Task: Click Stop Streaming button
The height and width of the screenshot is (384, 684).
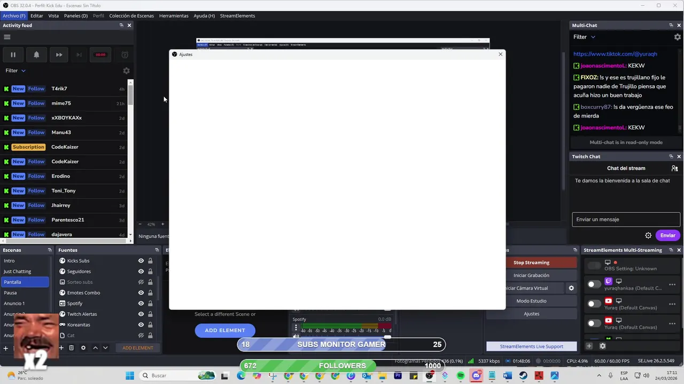Action: pyautogui.click(x=541, y=262)
